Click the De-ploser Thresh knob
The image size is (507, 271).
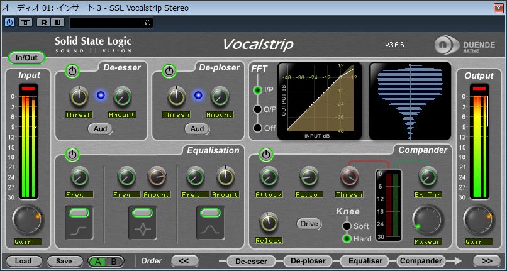176,97
